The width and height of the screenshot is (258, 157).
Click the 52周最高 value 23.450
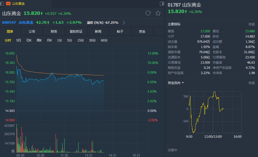(250, 57)
